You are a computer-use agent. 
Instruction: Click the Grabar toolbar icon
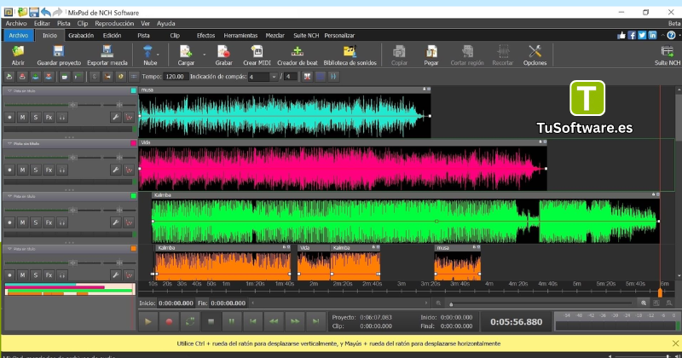pos(223,55)
